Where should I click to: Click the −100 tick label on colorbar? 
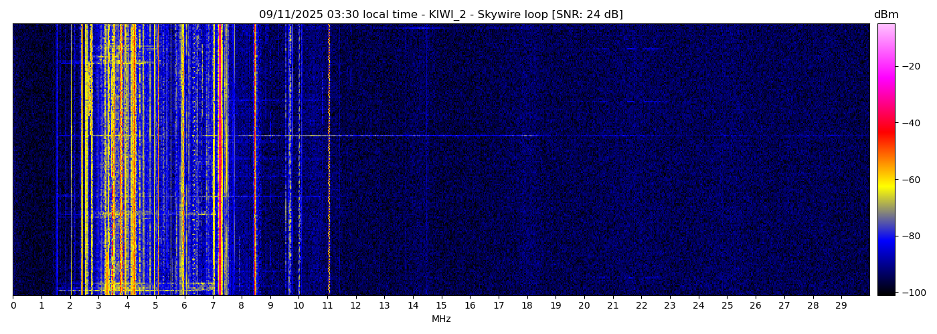(x=913, y=293)
